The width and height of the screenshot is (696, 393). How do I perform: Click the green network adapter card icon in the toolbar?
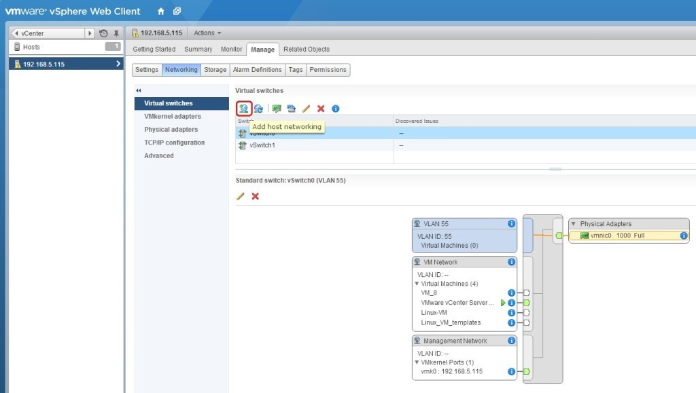(277, 109)
